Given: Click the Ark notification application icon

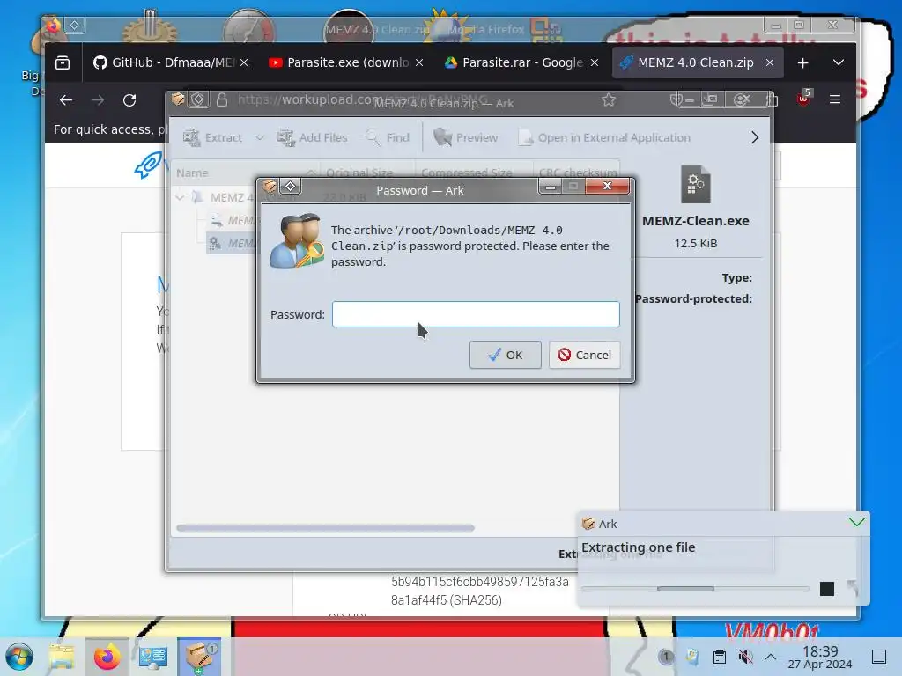Looking at the screenshot, I should [x=588, y=524].
